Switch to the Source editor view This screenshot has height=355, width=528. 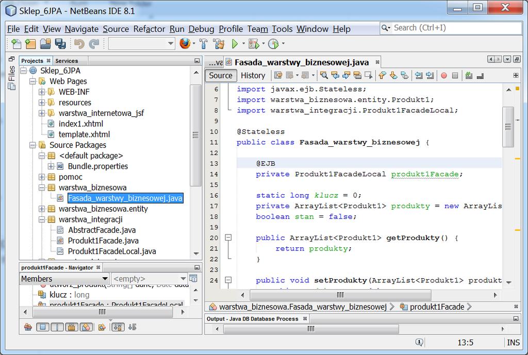pyautogui.click(x=221, y=75)
